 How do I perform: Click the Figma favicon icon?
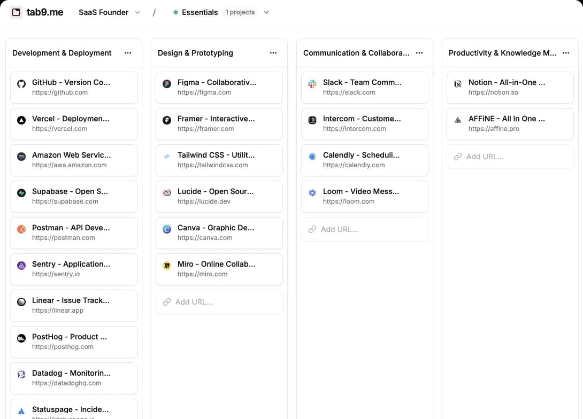pos(167,83)
